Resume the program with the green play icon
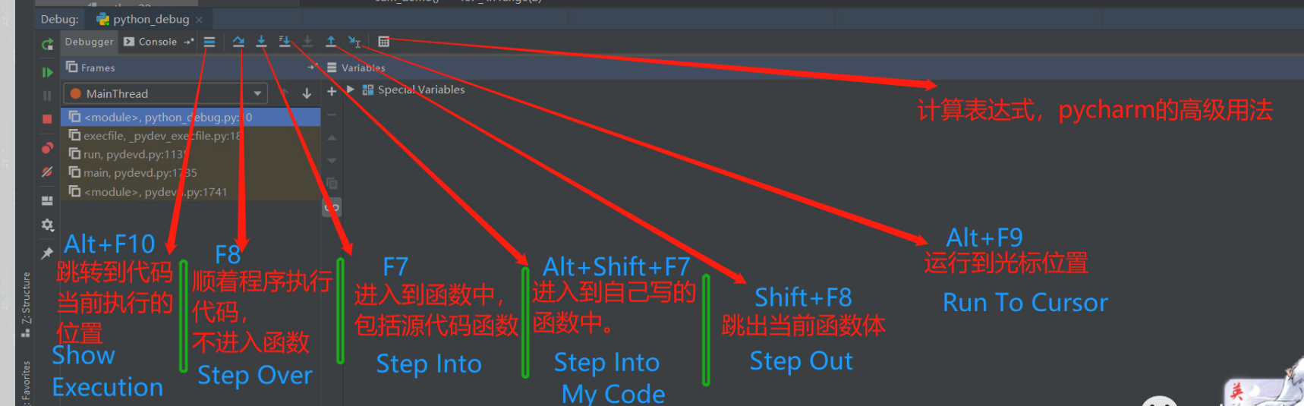Image resolution: width=1304 pixels, height=406 pixels. (47, 72)
